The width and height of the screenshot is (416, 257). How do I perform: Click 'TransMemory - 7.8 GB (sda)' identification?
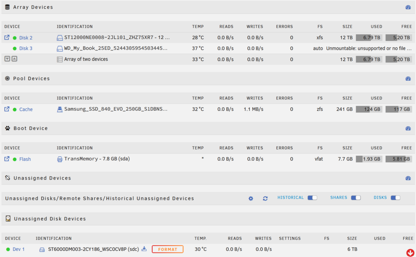97,159
